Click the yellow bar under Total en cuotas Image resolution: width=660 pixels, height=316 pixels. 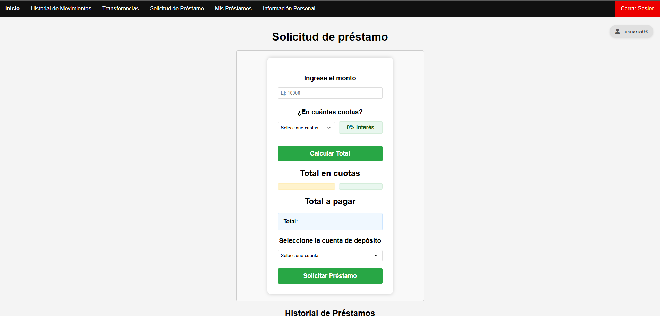coord(306,186)
